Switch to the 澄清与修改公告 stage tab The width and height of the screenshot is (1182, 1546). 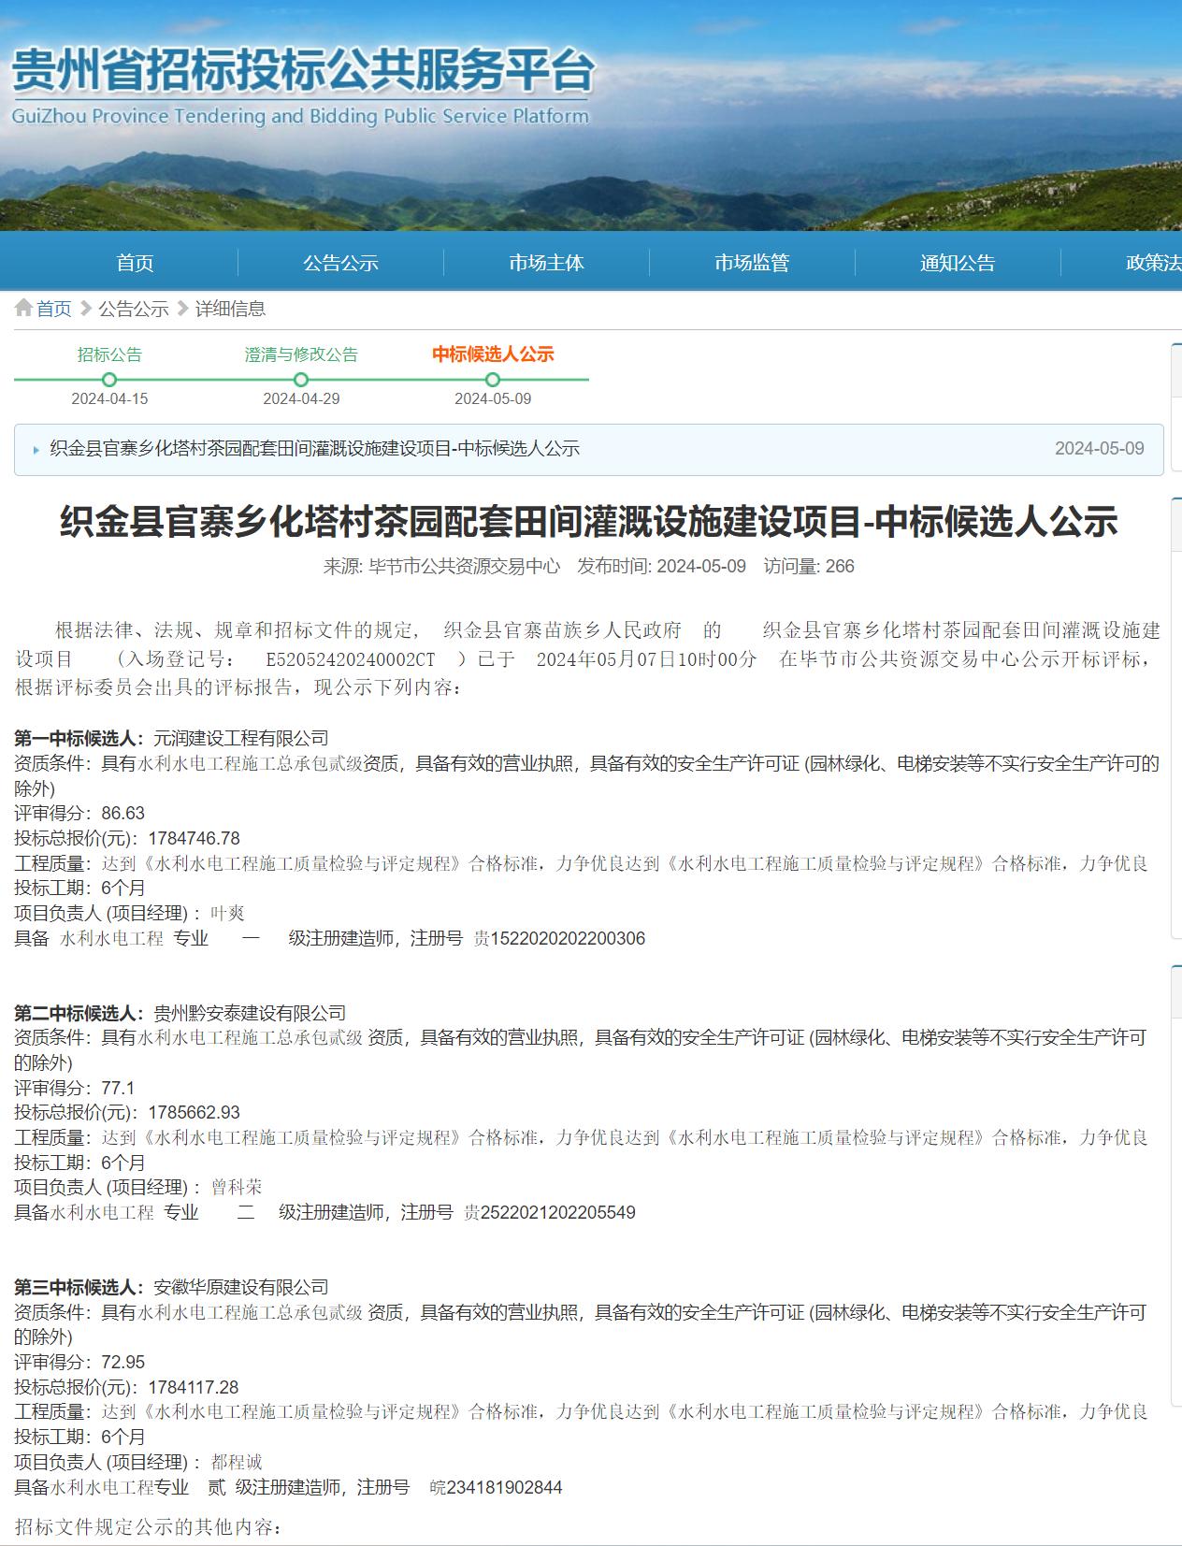tap(301, 354)
